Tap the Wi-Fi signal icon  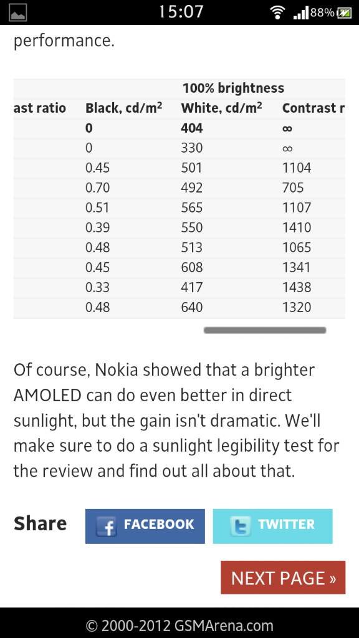click(278, 12)
